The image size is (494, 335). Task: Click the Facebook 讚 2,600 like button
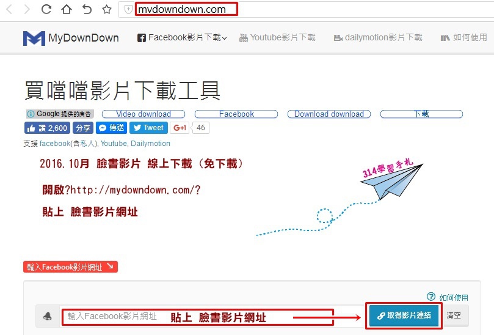[47, 128]
